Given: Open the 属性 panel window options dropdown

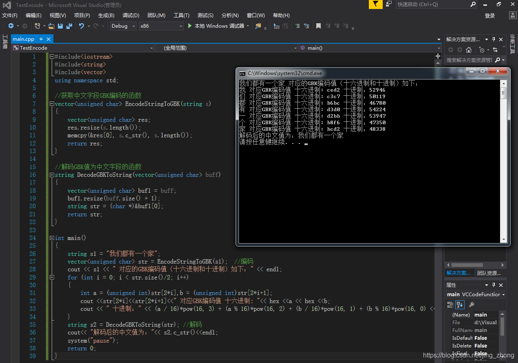Looking at the screenshot, I should [x=486, y=285].
